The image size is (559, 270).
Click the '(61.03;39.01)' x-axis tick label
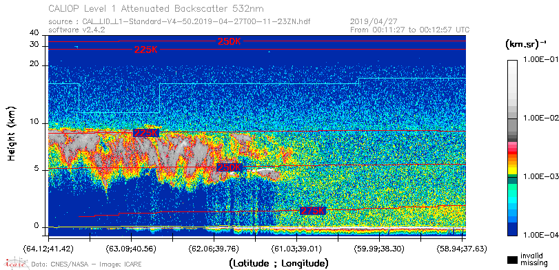296,249
